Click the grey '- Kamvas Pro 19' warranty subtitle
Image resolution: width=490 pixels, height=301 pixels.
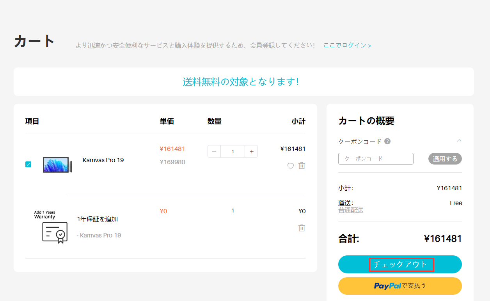[x=99, y=235]
